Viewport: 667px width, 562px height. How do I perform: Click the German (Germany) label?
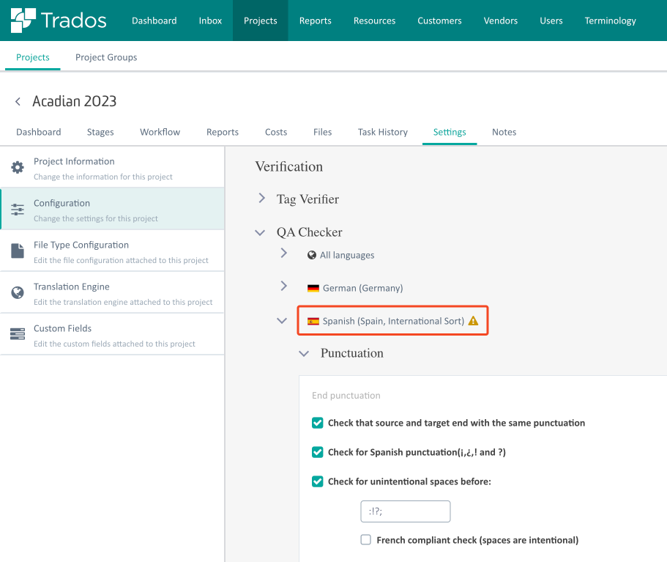tap(363, 288)
